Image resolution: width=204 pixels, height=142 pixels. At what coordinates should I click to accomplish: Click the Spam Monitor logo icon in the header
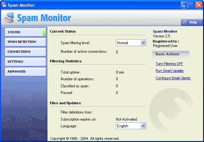pos(9,18)
